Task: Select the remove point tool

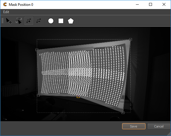Action: [x=39, y=21]
